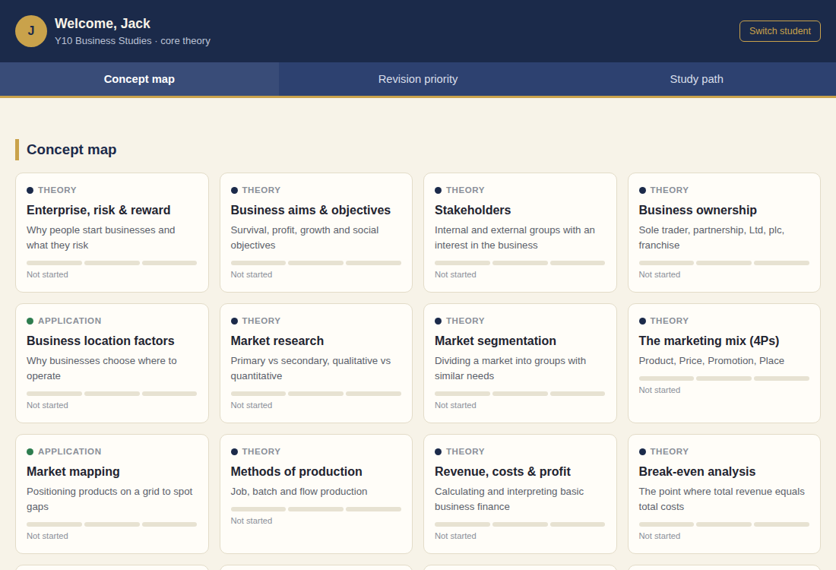Click the Switch student button

pos(780,31)
